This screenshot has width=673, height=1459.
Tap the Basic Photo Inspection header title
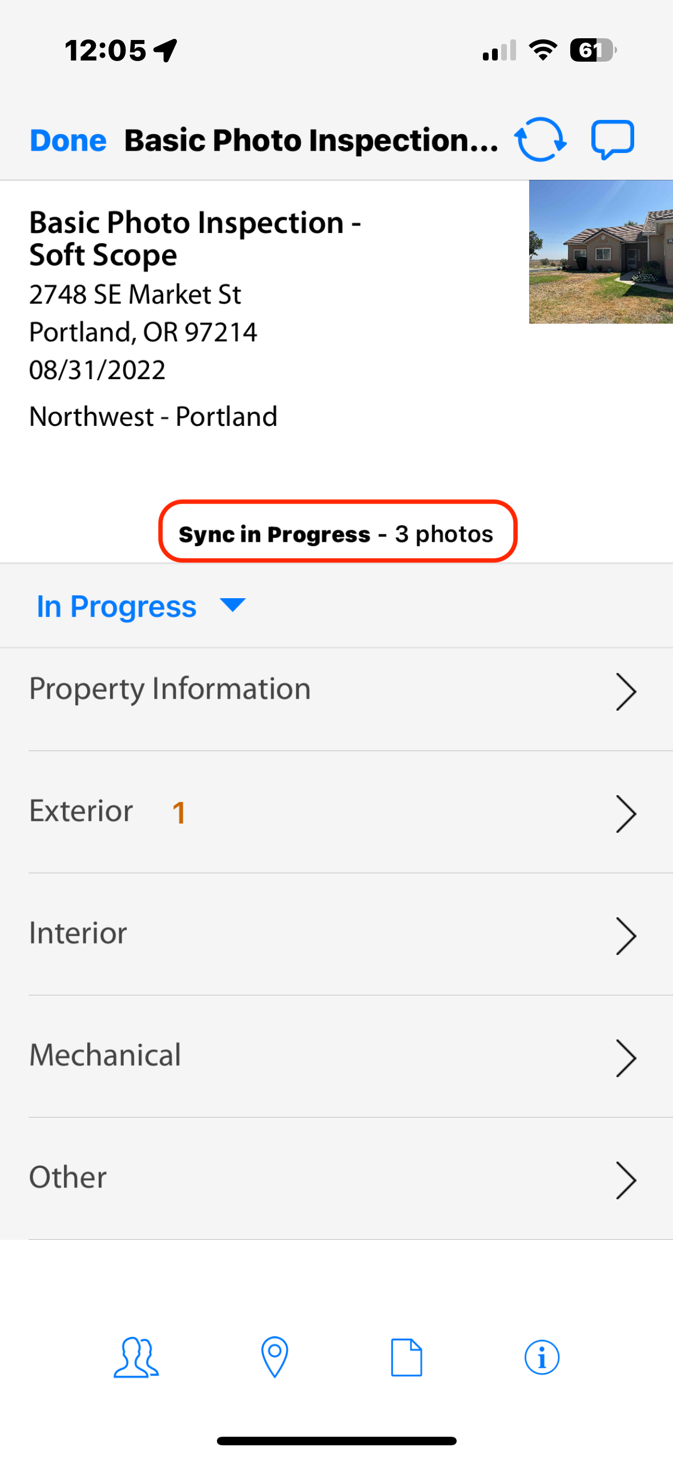click(311, 140)
